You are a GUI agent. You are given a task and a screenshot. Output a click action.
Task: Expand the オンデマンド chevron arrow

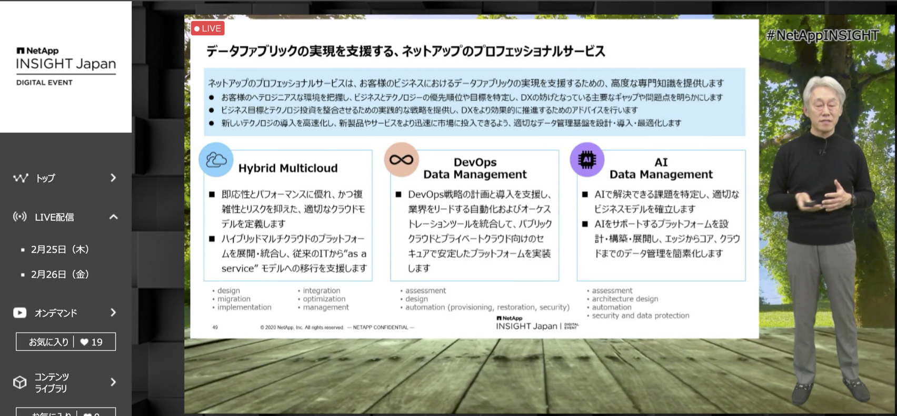(x=113, y=313)
